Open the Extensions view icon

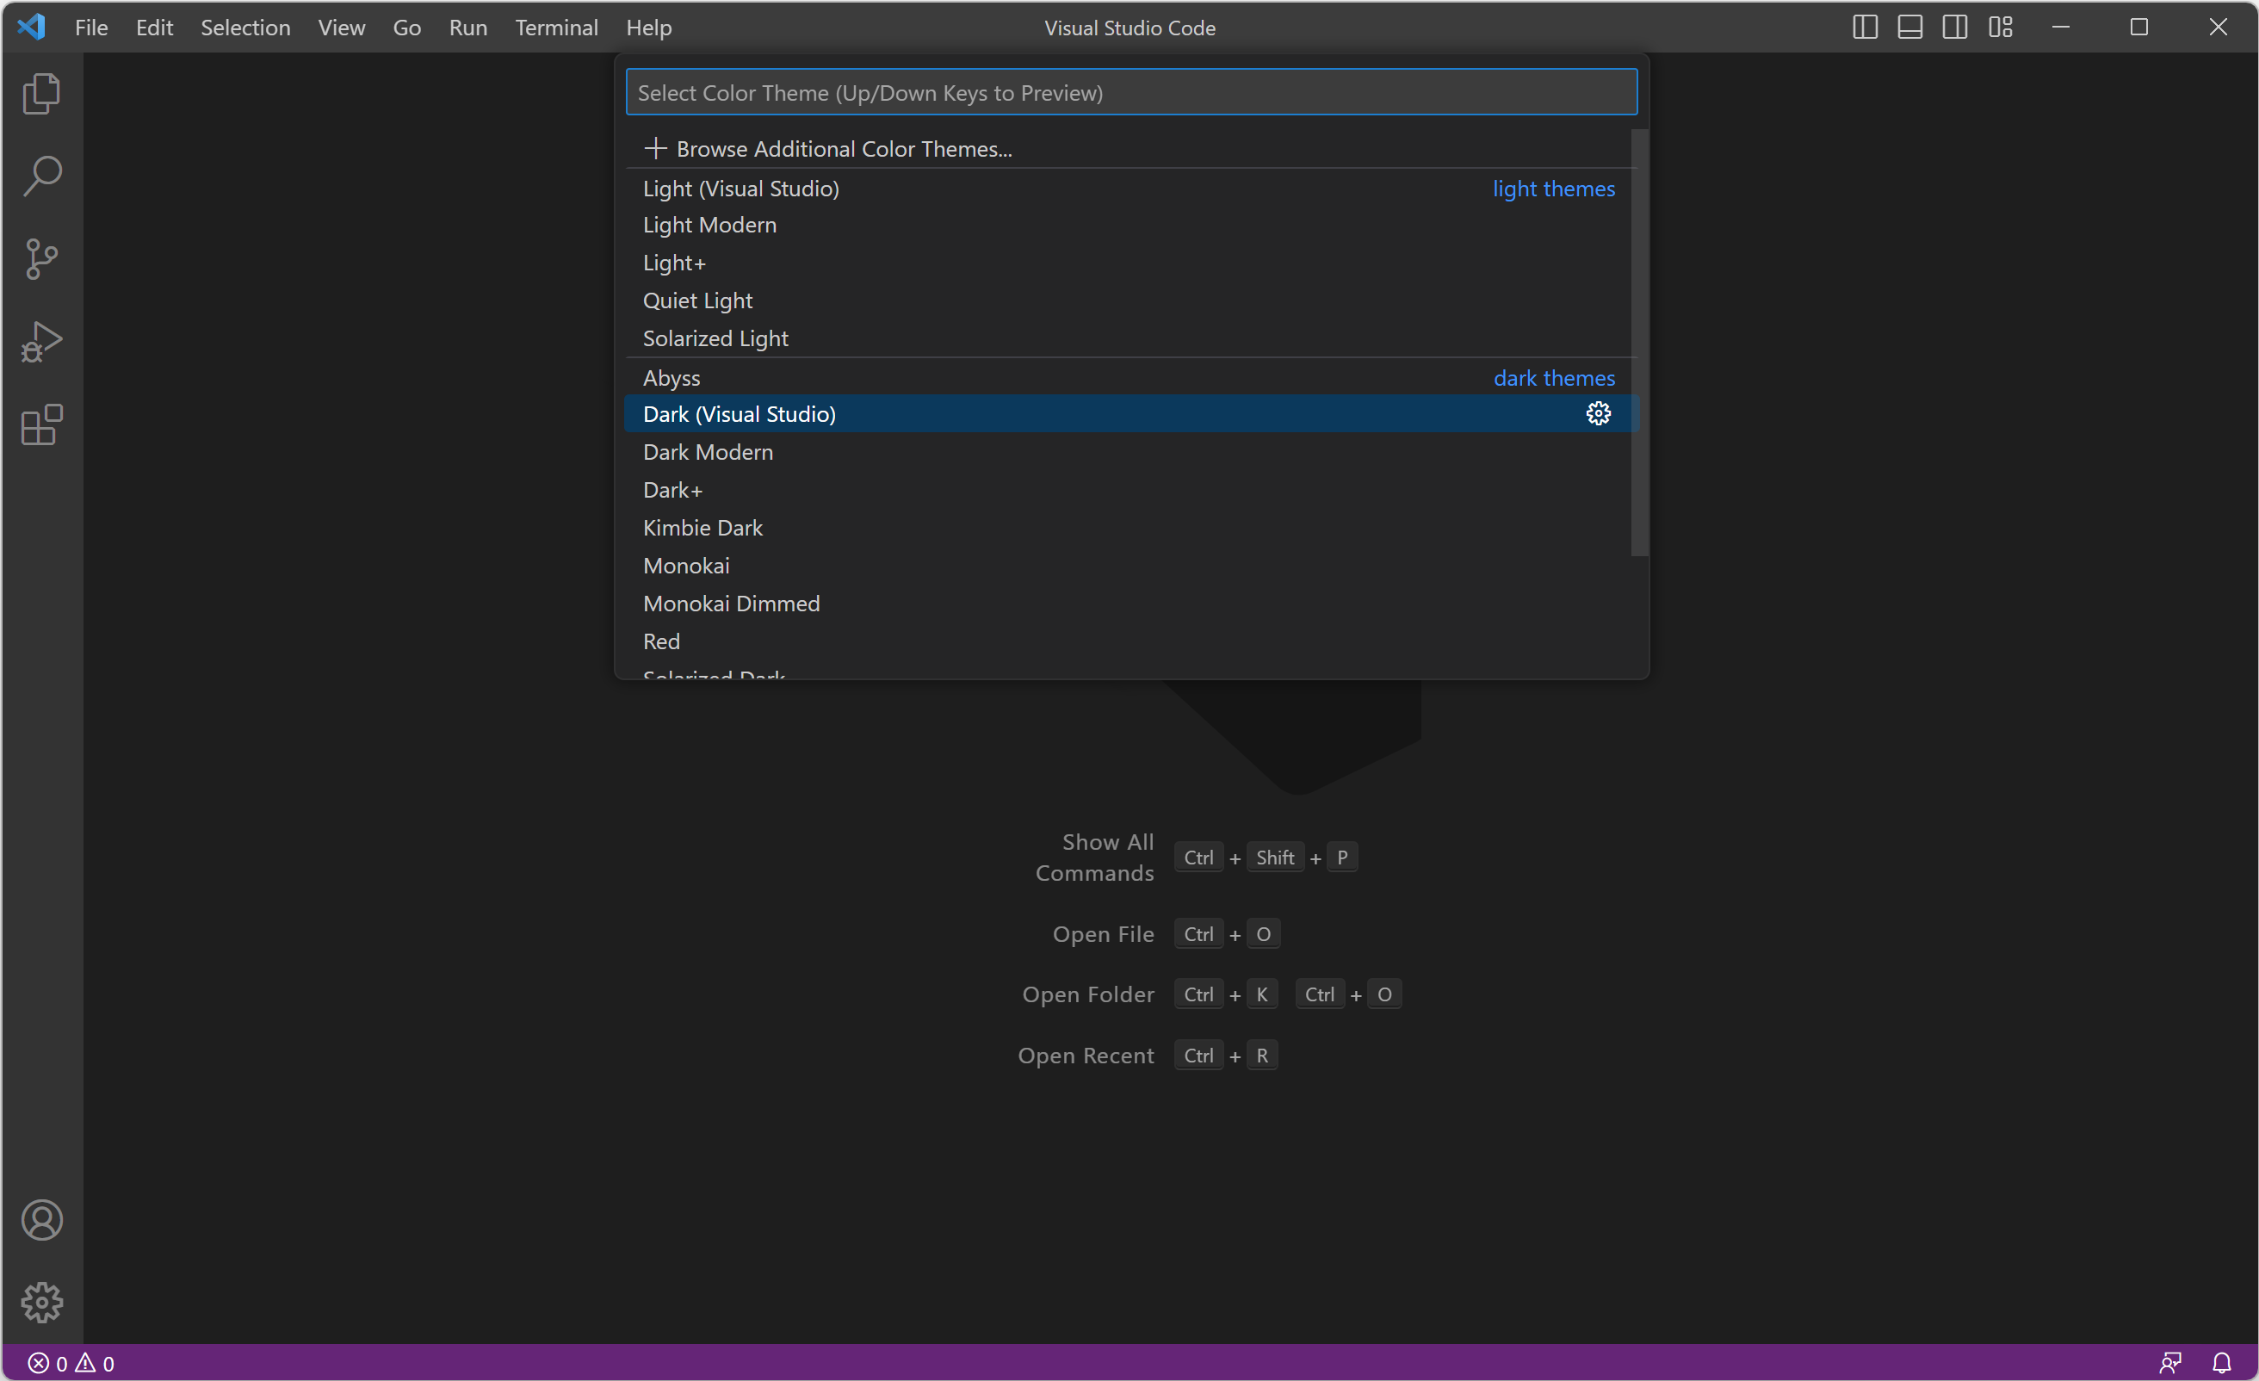pos(41,425)
